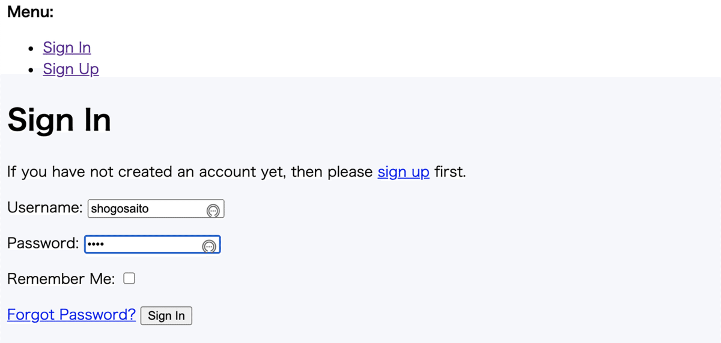This screenshot has height=343, width=721.
Task: Click the "Username:" field label
Action: [44, 208]
